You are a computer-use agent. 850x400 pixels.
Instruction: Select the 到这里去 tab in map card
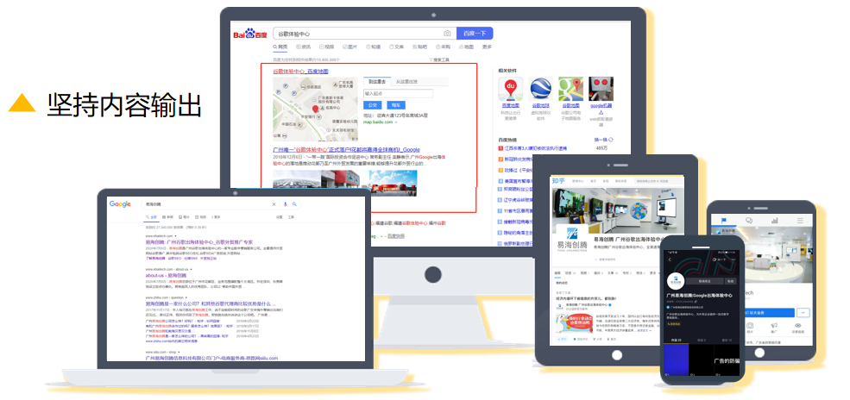(377, 82)
